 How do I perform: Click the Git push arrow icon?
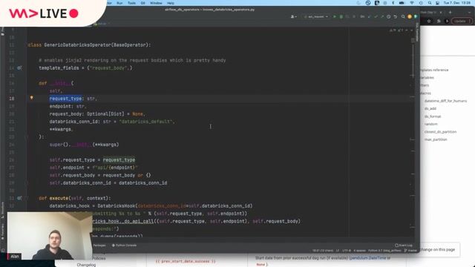pos(382,16)
